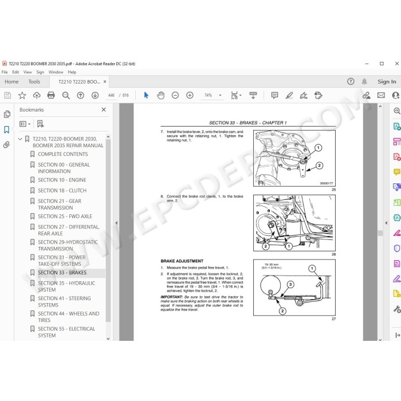Zoom in with the plus icon
The height and width of the screenshot is (401, 401).
click(190, 96)
